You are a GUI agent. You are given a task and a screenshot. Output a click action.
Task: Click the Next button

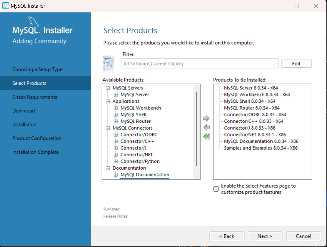point(265,236)
